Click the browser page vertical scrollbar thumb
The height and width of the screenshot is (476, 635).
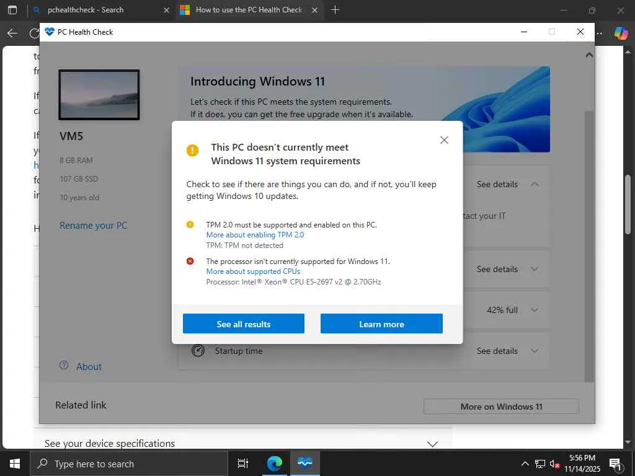coord(628,205)
